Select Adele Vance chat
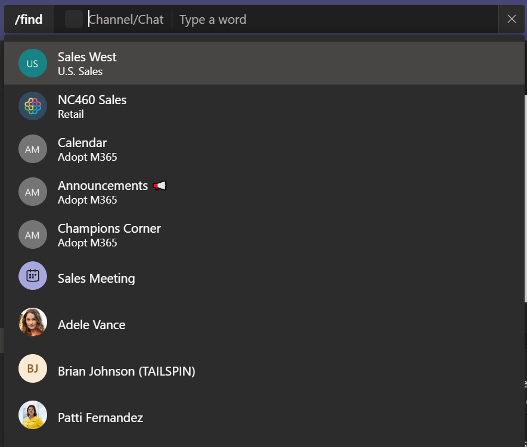The image size is (527, 447). coord(264,324)
